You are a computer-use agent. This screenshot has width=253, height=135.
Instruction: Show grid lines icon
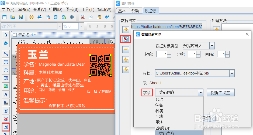[72, 17]
